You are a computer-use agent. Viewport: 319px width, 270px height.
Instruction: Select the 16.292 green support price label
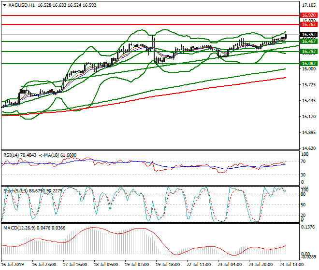308,52
